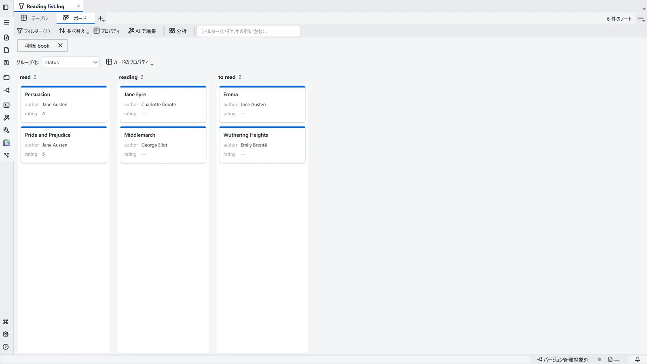Remove the '種類: book' filter chip

tap(60, 46)
